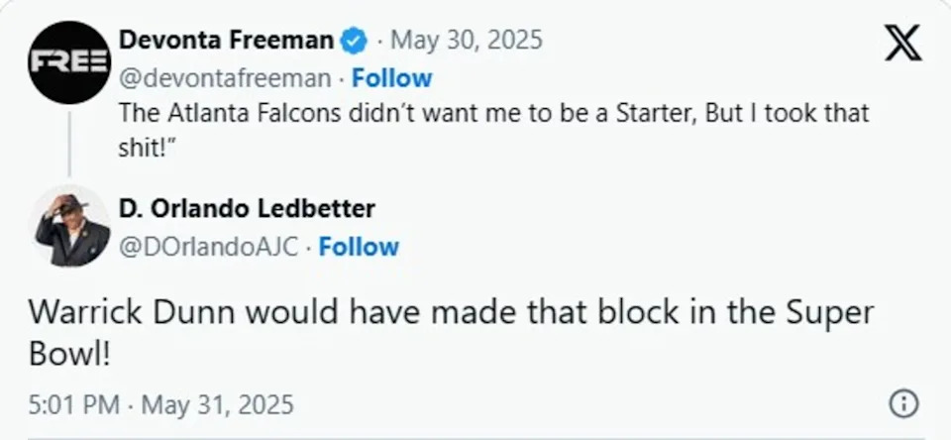This screenshot has height=440, width=951.
Task: Click Devonta Freeman's blue verified badge
Action: pos(353,42)
